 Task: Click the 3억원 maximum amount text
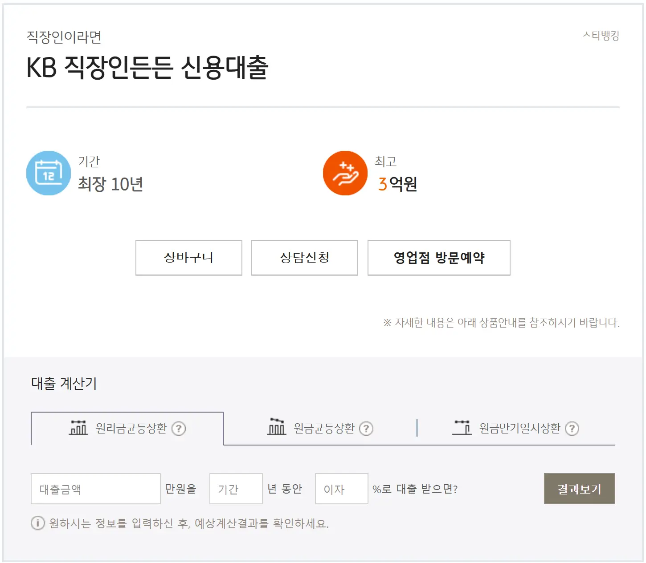click(x=397, y=184)
